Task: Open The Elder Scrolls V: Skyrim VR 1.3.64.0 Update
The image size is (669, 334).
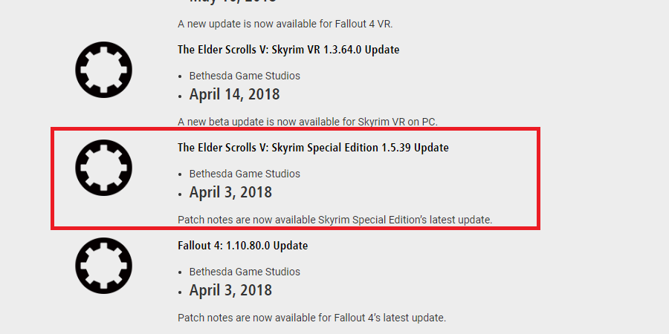Action: pos(288,50)
